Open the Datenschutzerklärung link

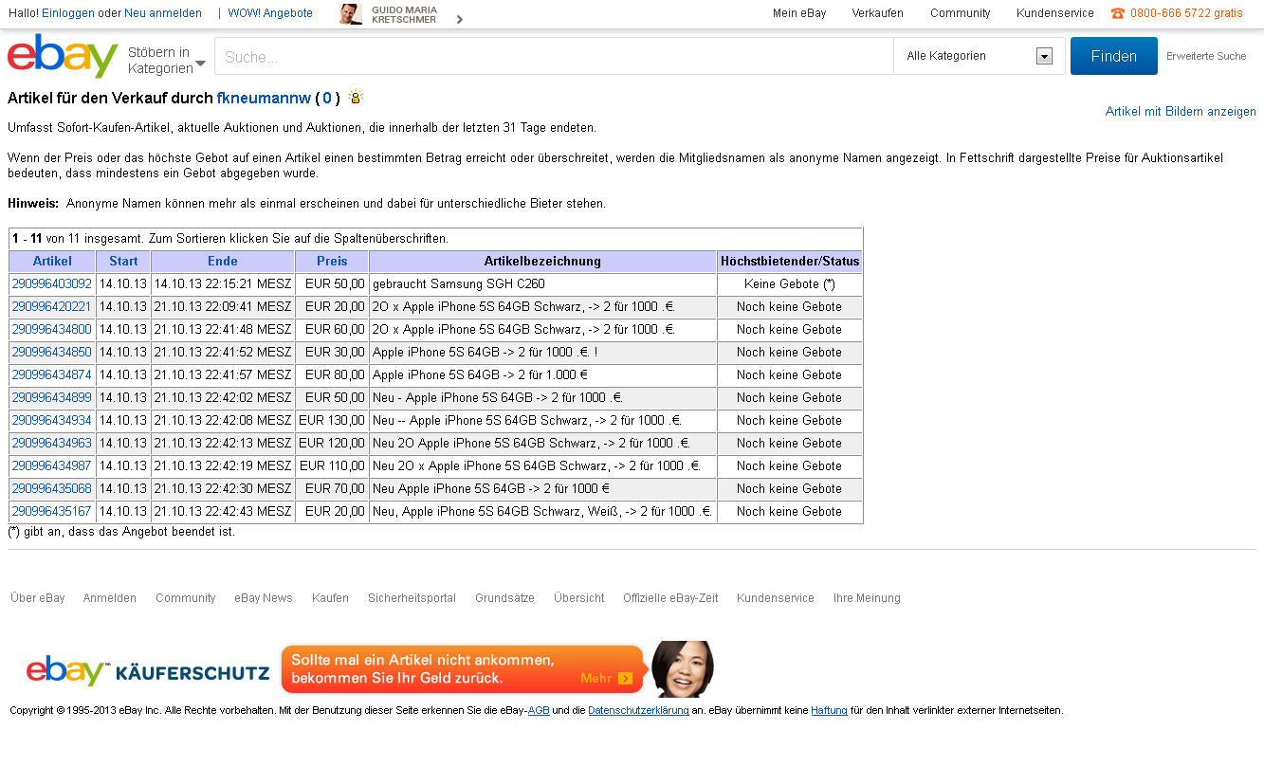(638, 711)
